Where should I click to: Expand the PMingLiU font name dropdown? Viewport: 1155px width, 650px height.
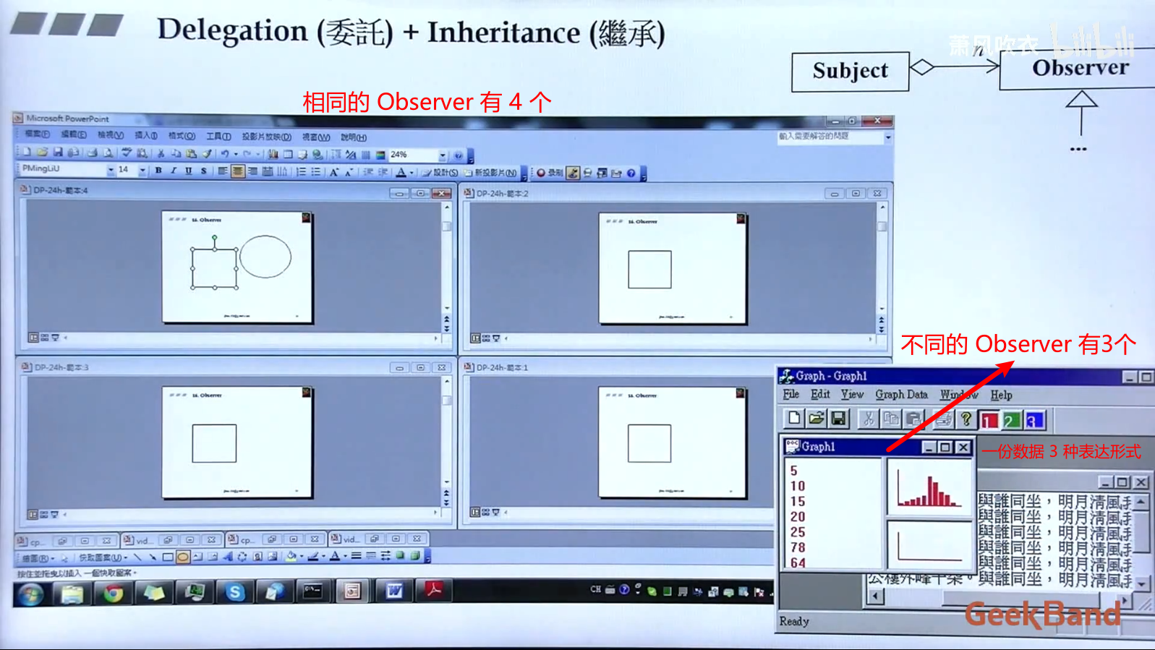pyautogui.click(x=111, y=171)
